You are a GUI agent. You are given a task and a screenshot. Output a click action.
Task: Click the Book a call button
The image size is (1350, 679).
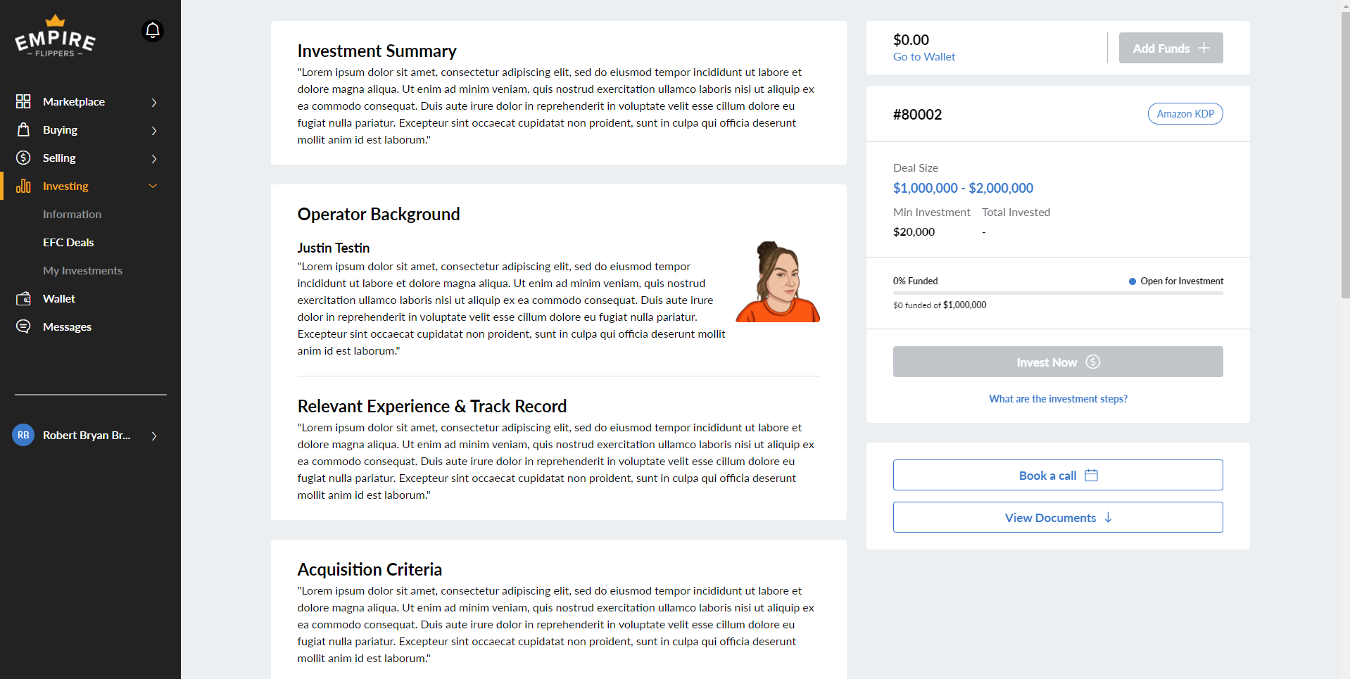click(1058, 475)
